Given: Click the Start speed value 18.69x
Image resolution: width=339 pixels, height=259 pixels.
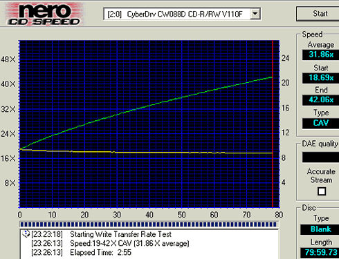Looking at the screenshot, I should click(321, 77).
